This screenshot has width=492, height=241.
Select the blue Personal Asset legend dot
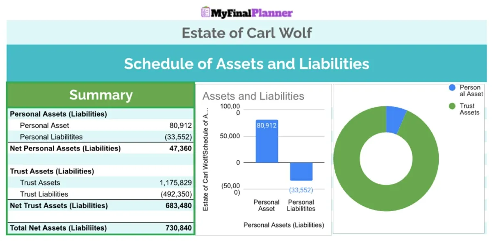pyautogui.click(x=452, y=88)
